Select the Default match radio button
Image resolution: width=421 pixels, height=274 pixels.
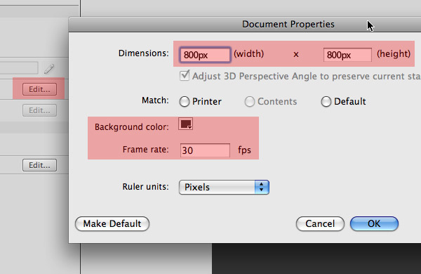[326, 102]
